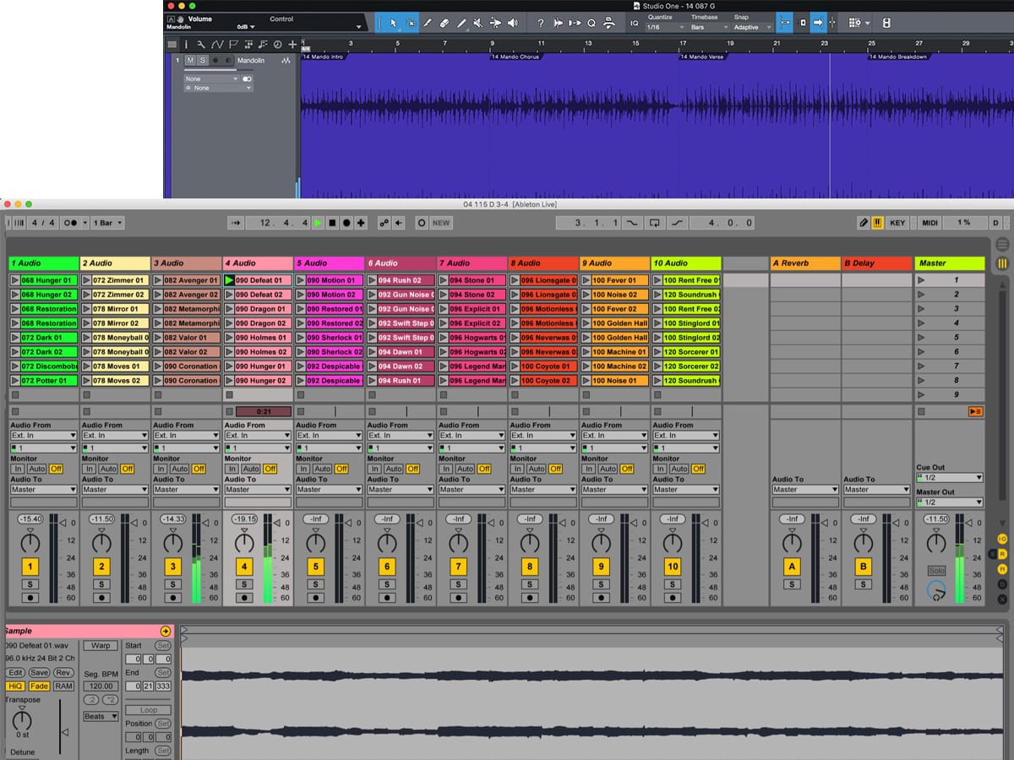
Task: Toggle the track 1 activator button
Action: (30, 567)
